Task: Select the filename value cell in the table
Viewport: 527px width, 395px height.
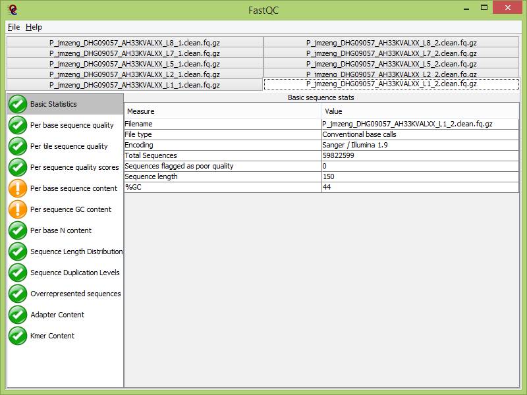Action: tap(420, 124)
